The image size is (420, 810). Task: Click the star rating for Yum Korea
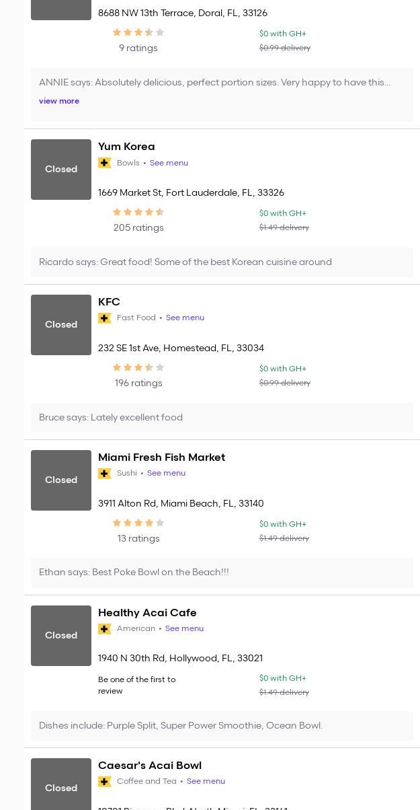tap(138, 212)
